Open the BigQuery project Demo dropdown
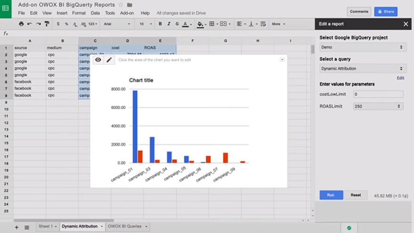The image size is (414, 233). click(x=363, y=47)
